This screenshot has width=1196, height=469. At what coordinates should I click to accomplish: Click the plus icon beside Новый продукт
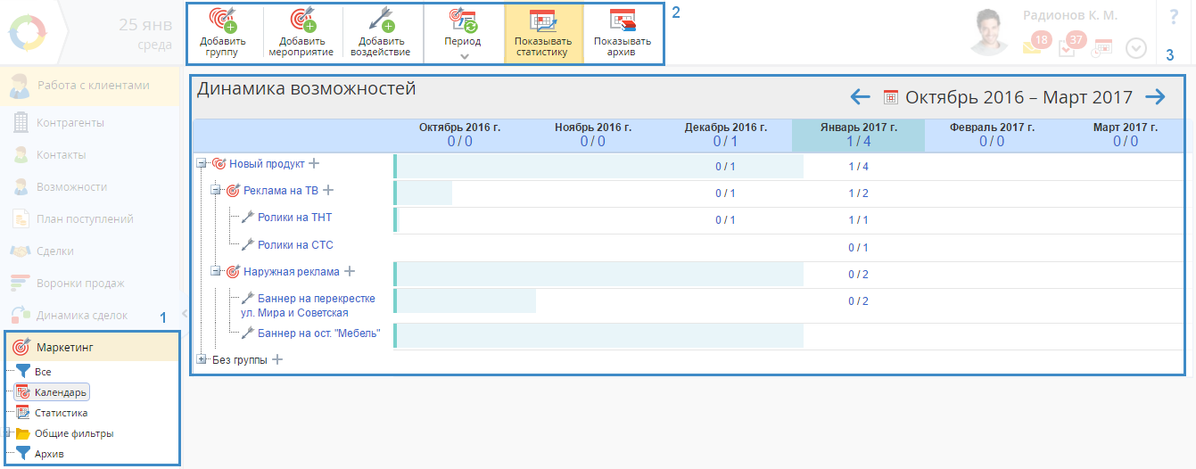[x=314, y=164]
